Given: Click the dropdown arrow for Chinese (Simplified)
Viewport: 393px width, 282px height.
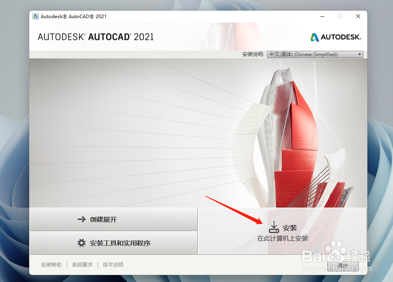Looking at the screenshot, I should [359, 54].
